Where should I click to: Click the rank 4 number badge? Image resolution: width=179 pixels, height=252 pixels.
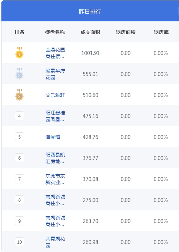tap(20, 116)
